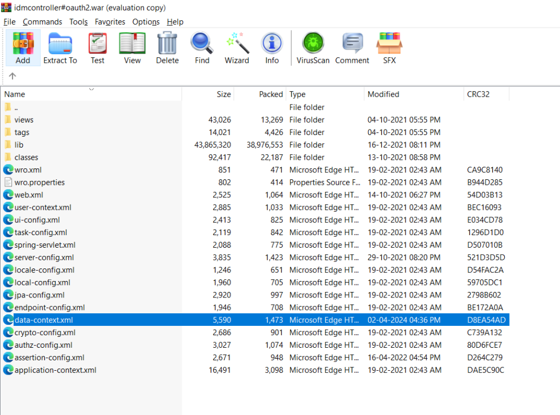Open the Favorites menu

tap(110, 22)
